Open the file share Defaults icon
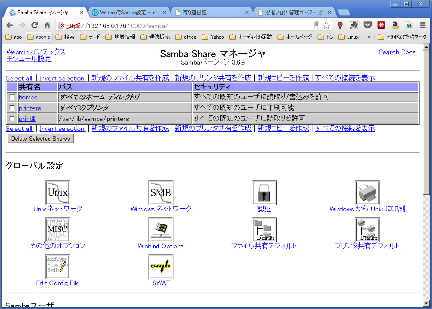432x309 pixels. click(x=264, y=230)
